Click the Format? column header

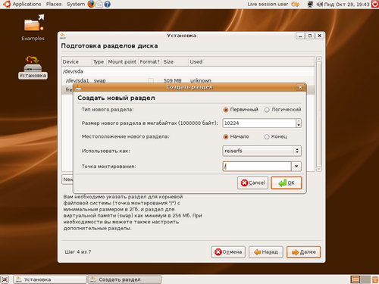click(150, 62)
